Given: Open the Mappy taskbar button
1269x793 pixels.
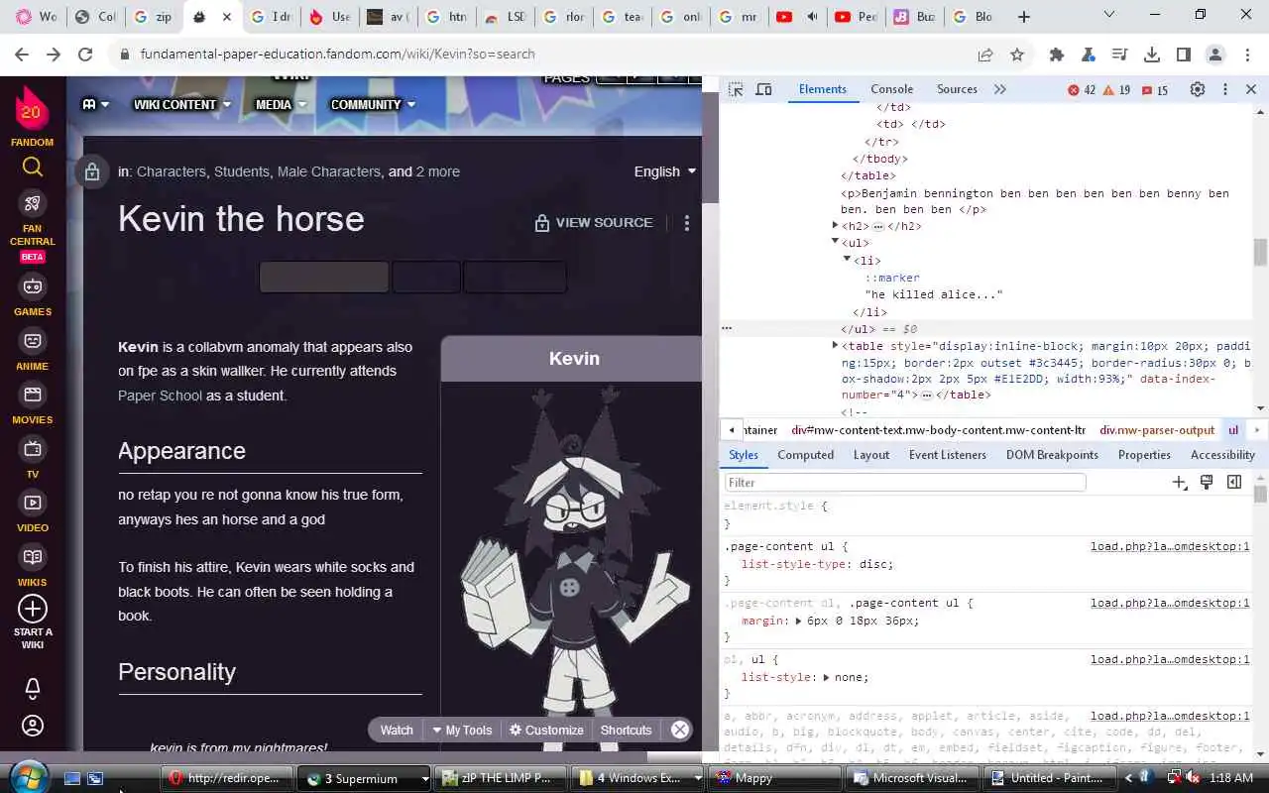Looking at the screenshot, I should point(775,778).
